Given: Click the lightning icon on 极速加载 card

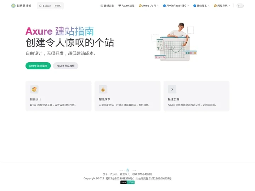Looking at the screenshot, I should [x=172, y=89].
